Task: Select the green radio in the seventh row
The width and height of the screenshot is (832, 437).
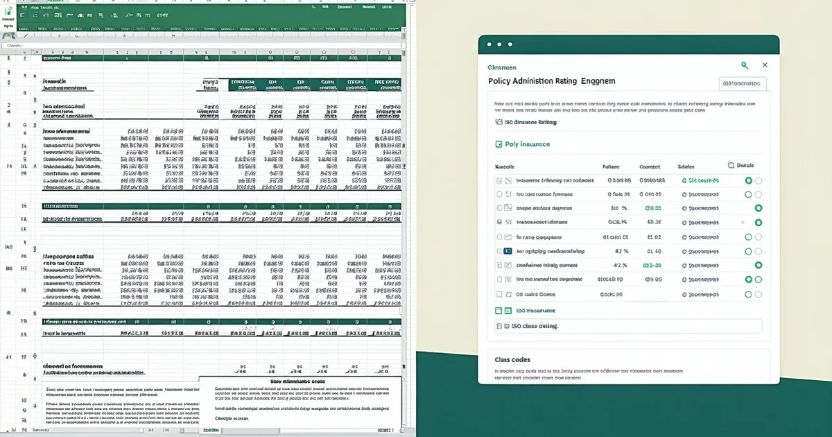Action: pyautogui.click(x=759, y=265)
